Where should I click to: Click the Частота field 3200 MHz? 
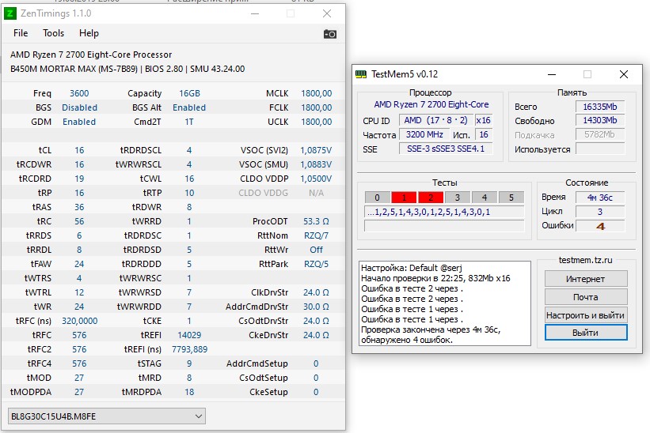424,134
